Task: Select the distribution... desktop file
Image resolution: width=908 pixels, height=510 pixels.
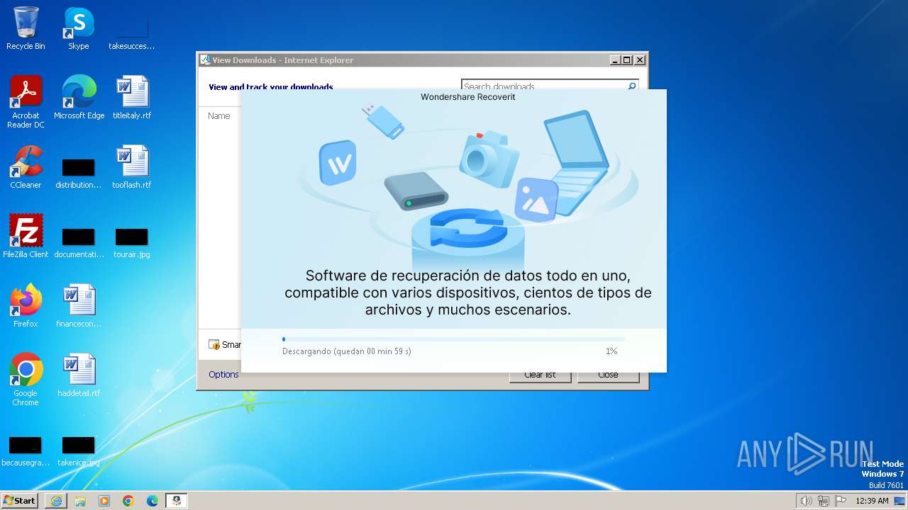Action: (x=78, y=174)
